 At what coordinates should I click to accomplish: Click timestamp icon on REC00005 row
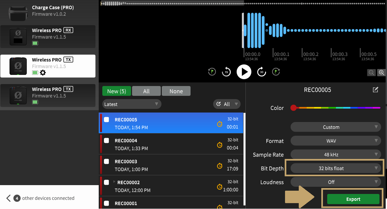[220, 124]
